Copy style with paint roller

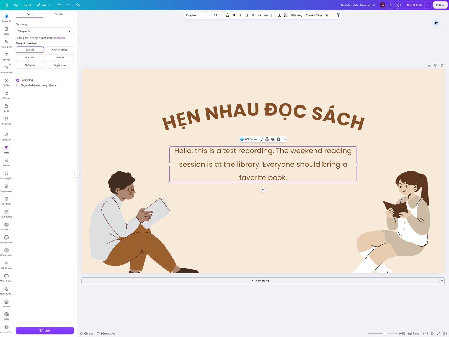(338, 15)
